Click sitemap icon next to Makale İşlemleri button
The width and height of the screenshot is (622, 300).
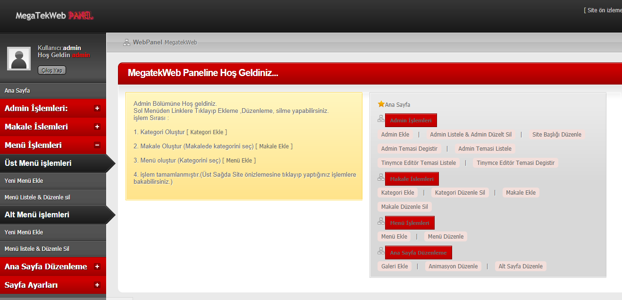(x=381, y=178)
